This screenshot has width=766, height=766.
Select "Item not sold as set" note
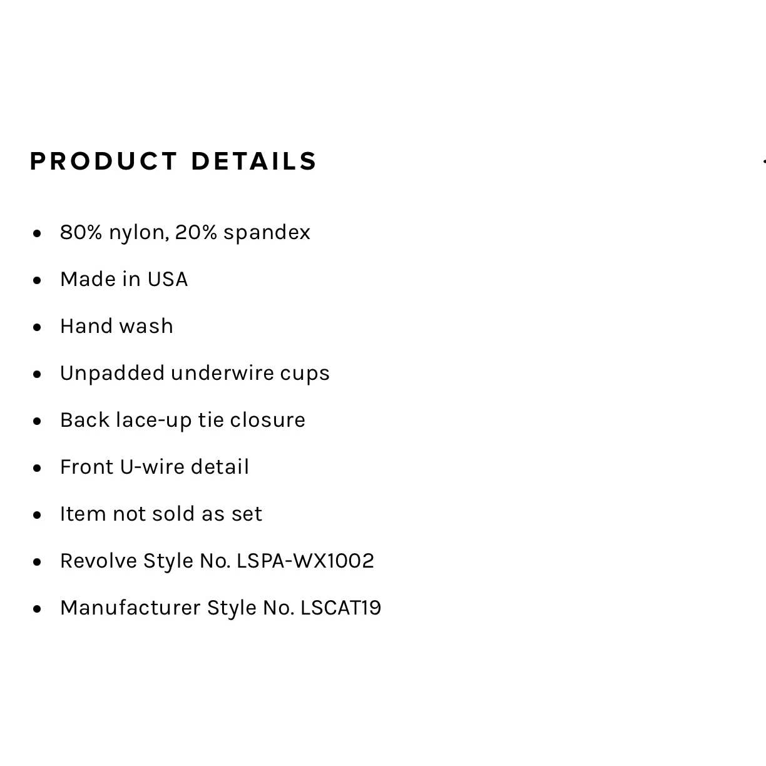pyautogui.click(x=161, y=514)
